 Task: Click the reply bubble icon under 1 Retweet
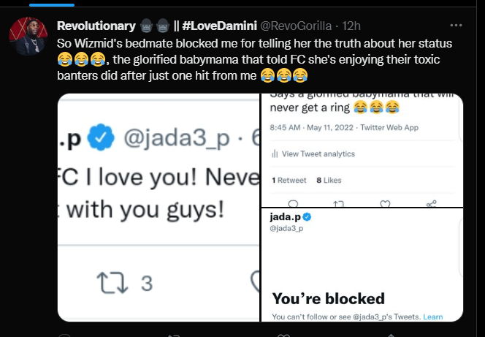pyautogui.click(x=293, y=204)
